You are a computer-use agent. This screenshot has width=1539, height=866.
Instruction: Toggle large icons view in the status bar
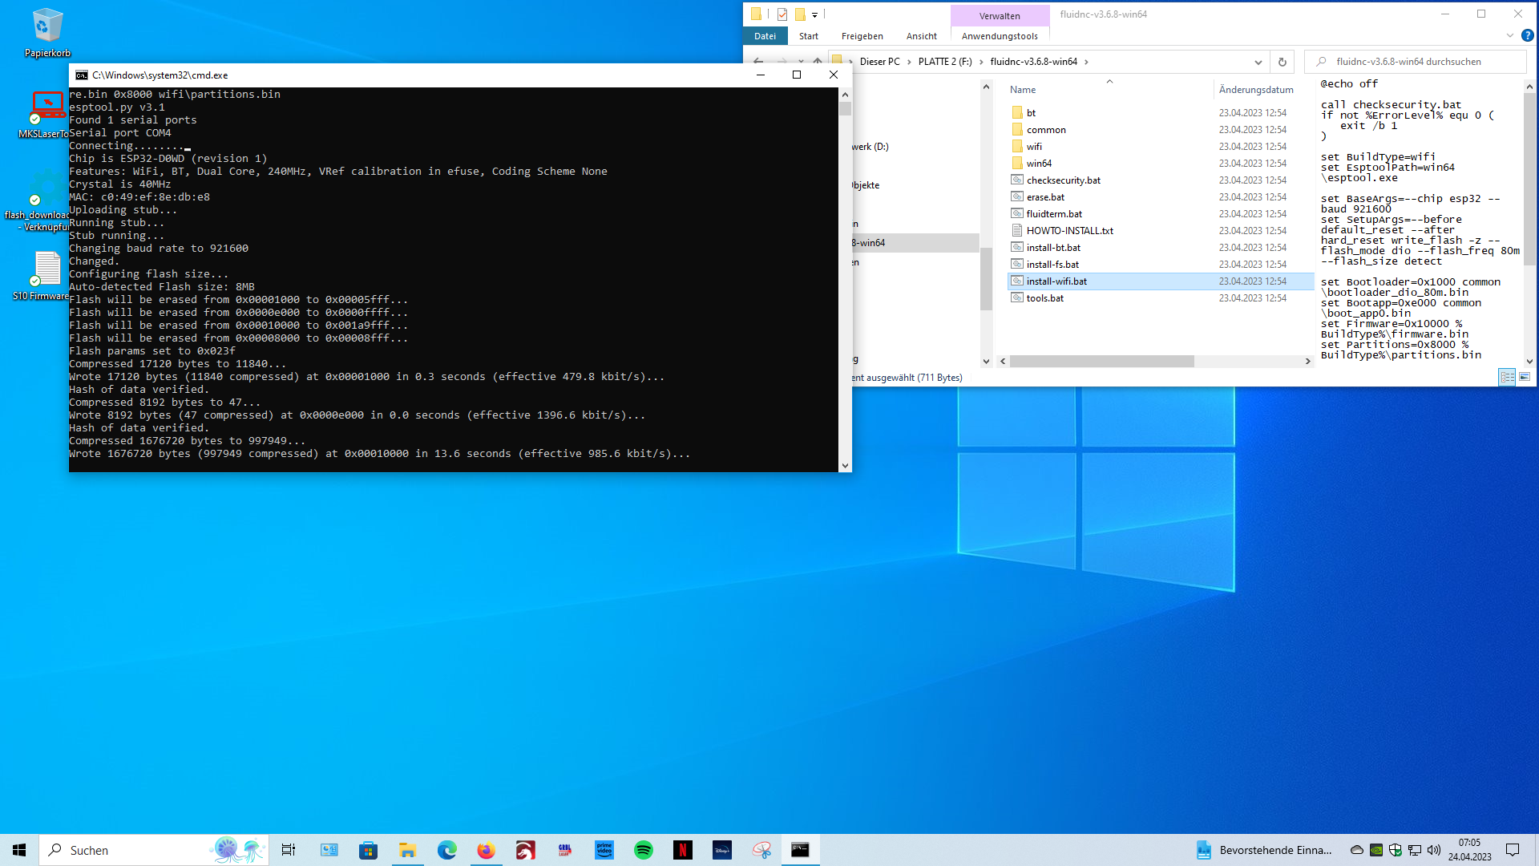(x=1524, y=377)
